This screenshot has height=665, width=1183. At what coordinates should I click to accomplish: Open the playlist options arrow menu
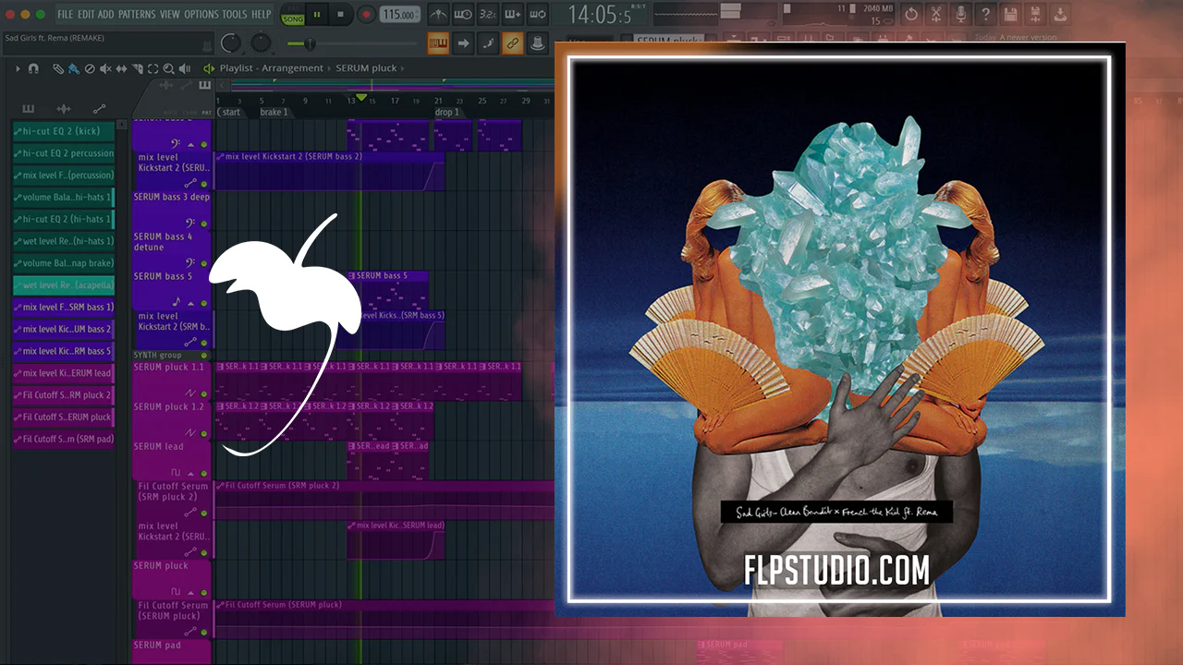point(18,68)
